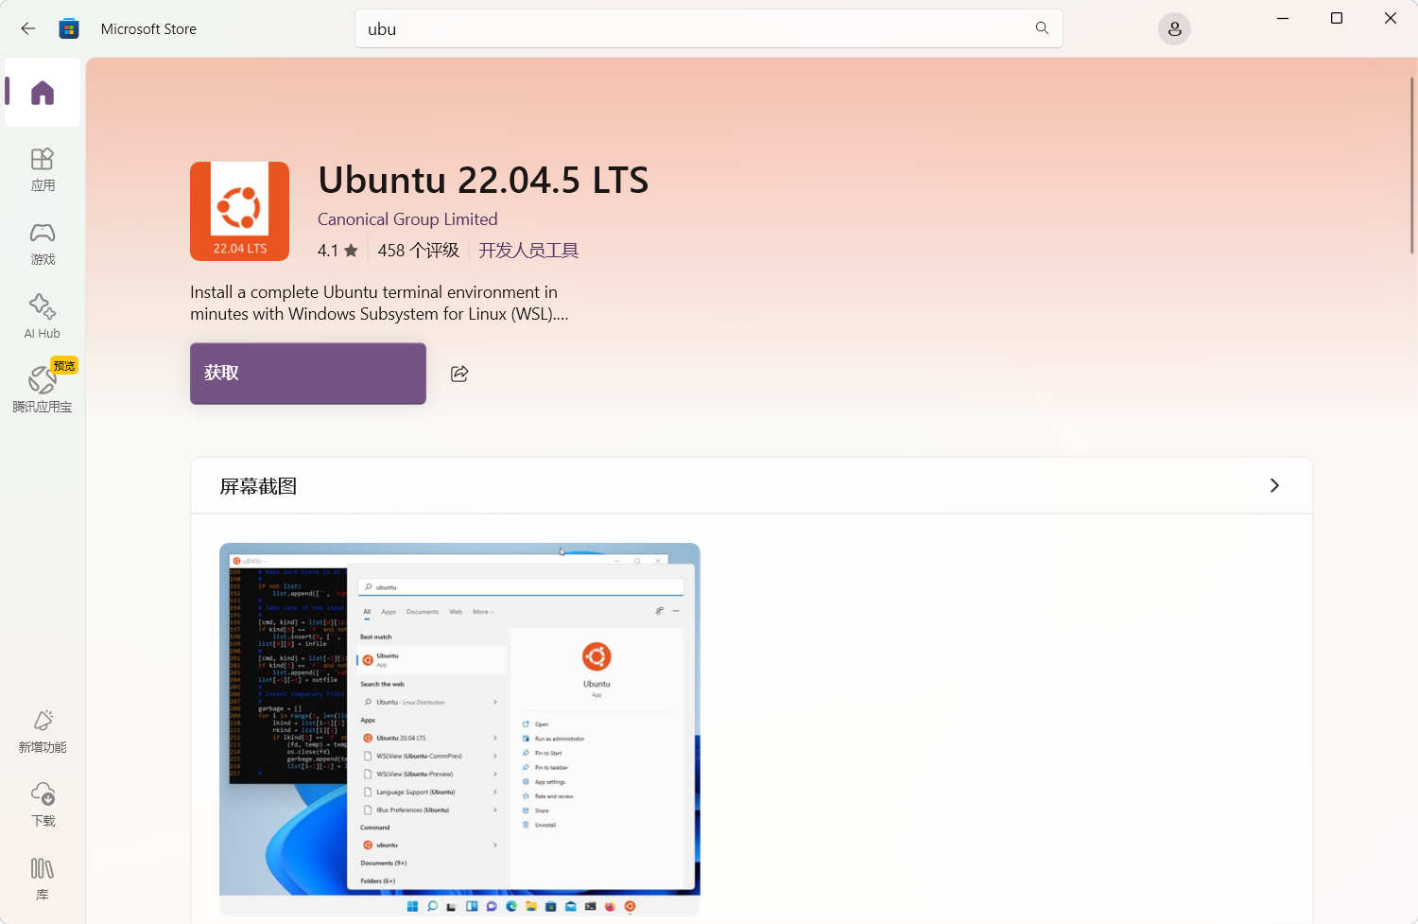Open 下载 (Downloads) in the sidebar
The width and height of the screenshot is (1418, 924).
point(43,805)
